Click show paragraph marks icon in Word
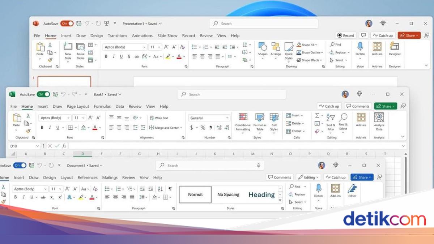 170,189
